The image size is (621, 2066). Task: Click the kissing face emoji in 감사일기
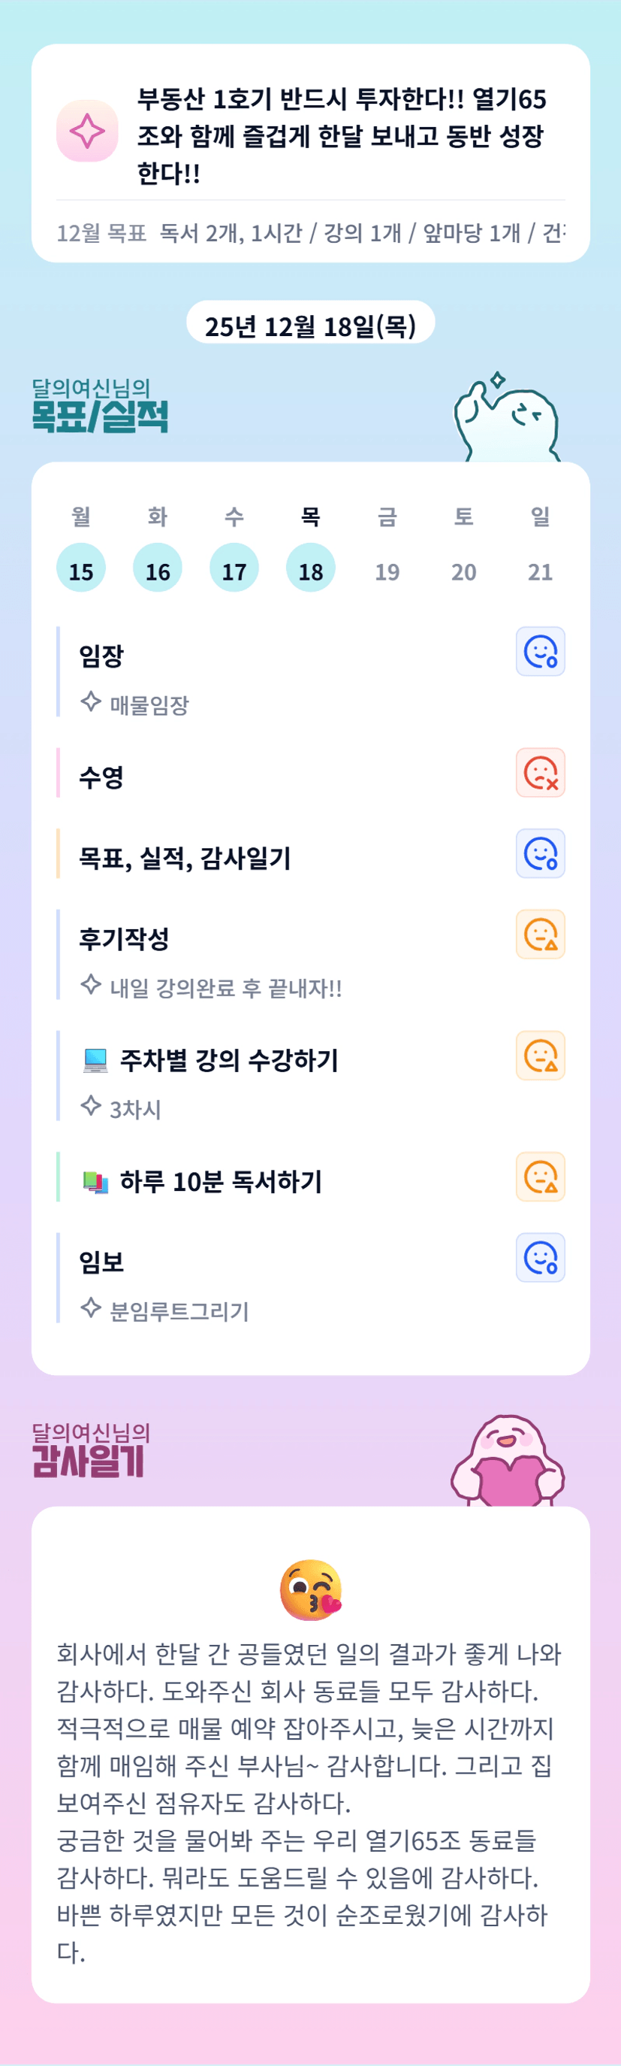(x=311, y=1589)
